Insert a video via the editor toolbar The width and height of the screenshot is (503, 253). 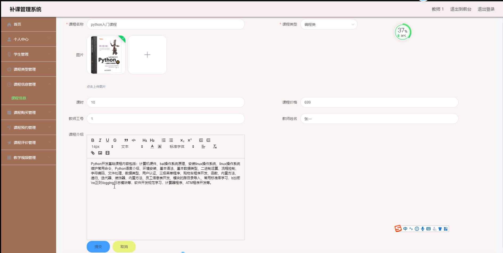click(x=107, y=153)
